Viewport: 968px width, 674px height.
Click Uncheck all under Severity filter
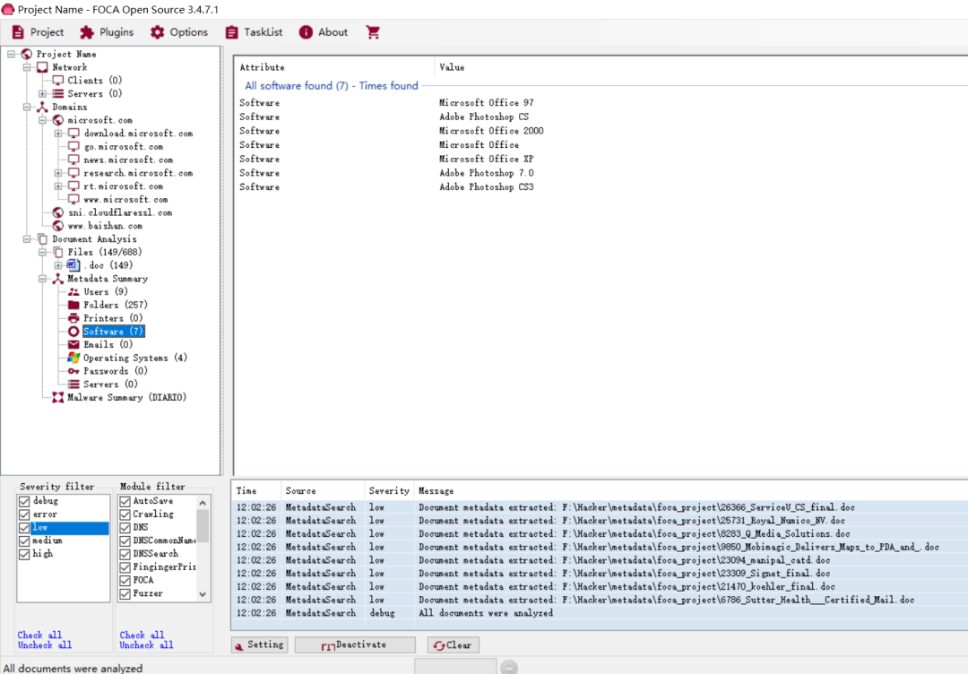[45, 645]
